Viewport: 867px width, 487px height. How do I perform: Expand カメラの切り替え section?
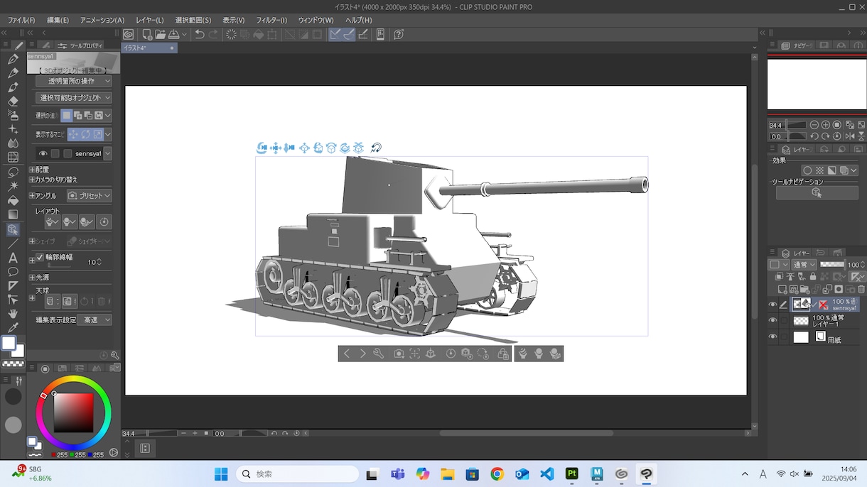[x=32, y=180]
